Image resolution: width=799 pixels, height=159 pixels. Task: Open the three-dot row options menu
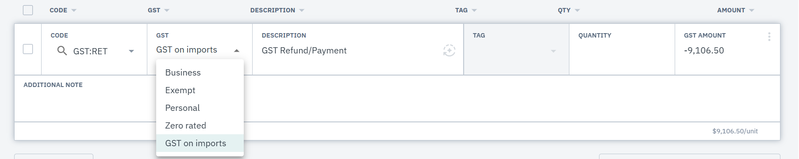click(769, 37)
